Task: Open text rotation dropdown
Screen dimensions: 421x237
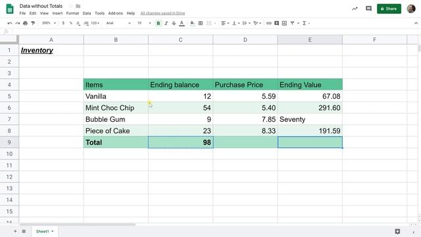Action: 257,23
